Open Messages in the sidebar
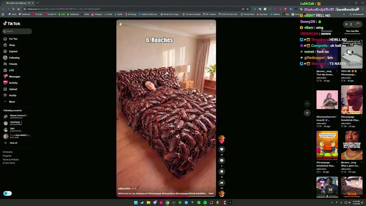The image size is (366, 206). [x=12, y=77]
